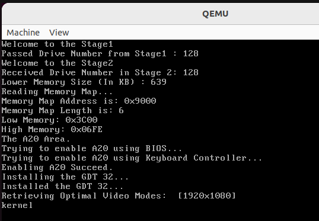Viewport: 319px width, 221px height.
Task: Click the 'The A20 Area.' line
Action: click(x=36, y=139)
